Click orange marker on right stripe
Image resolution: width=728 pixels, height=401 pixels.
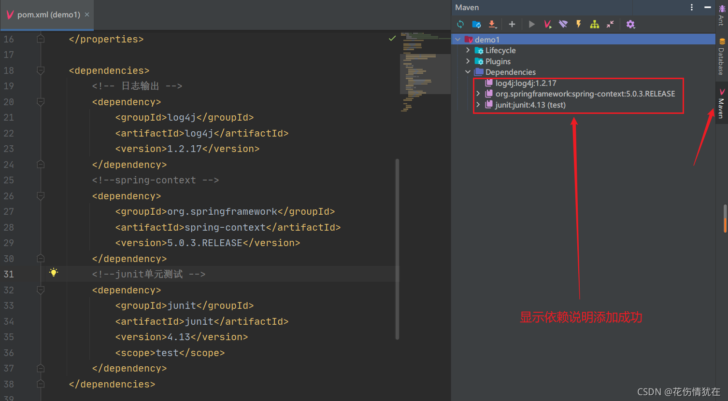point(725,225)
